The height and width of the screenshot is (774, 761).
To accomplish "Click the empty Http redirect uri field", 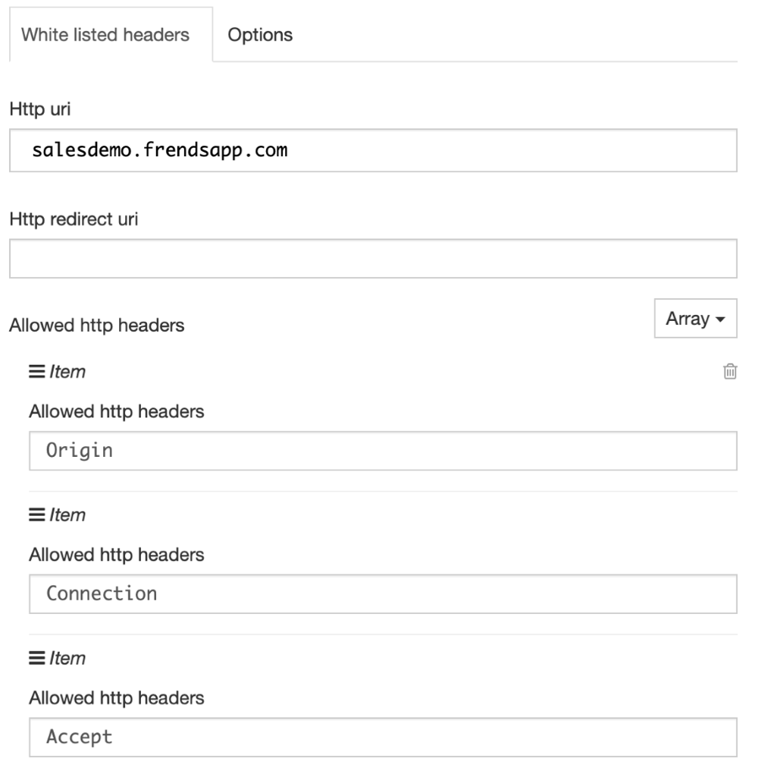I will tap(374, 259).
